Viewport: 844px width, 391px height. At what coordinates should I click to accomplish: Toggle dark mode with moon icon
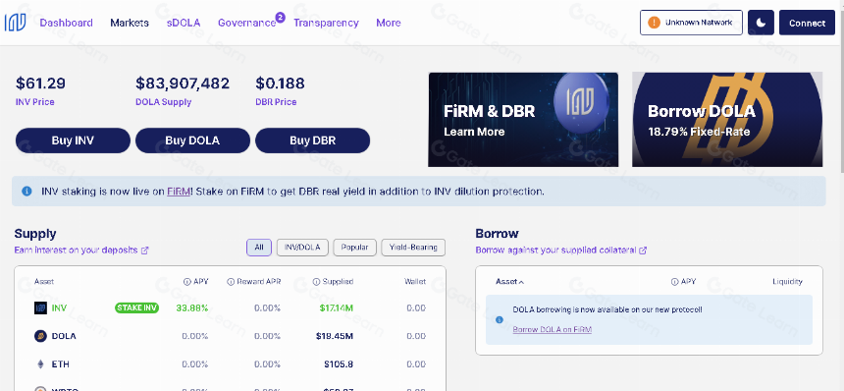coord(761,23)
